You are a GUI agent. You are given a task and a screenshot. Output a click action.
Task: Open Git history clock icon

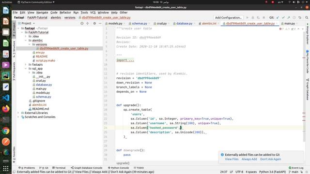click(x=294, y=17)
